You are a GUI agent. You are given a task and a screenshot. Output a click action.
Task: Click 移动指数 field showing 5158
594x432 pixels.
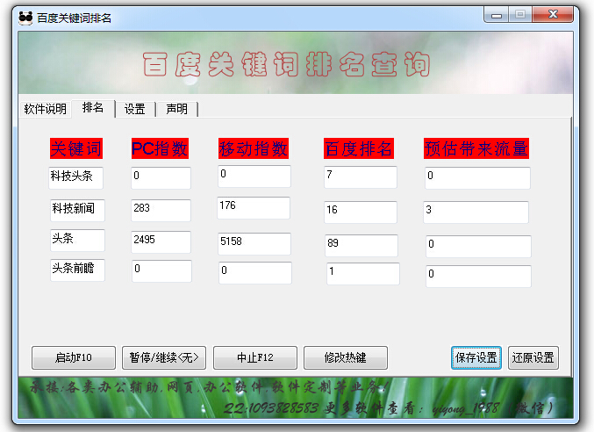pos(254,244)
